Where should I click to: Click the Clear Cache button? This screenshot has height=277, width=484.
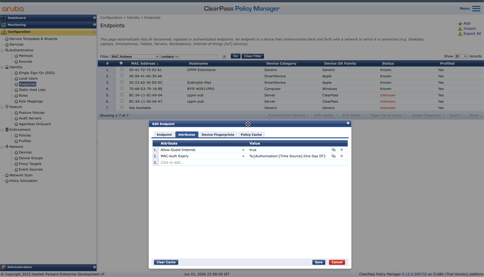pos(166,262)
